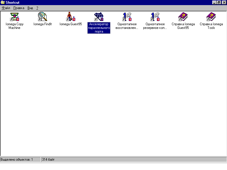Viewport: 227px width, 170px height.
Task: Minimize the Shortcut window
Action: 215,3
